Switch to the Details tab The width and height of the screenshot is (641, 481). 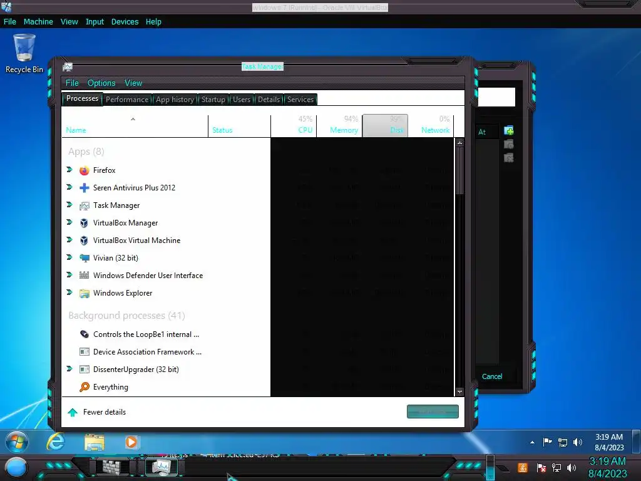tap(269, 100)
